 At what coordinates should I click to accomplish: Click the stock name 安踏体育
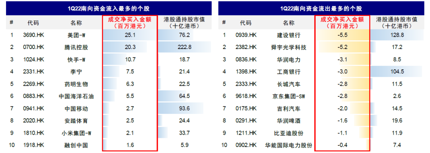click(x=76, y=121)
